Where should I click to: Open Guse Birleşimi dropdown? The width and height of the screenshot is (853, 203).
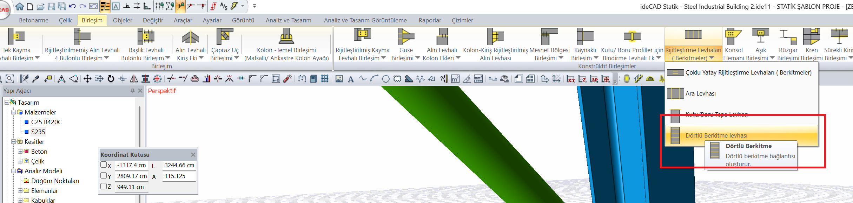418,58
